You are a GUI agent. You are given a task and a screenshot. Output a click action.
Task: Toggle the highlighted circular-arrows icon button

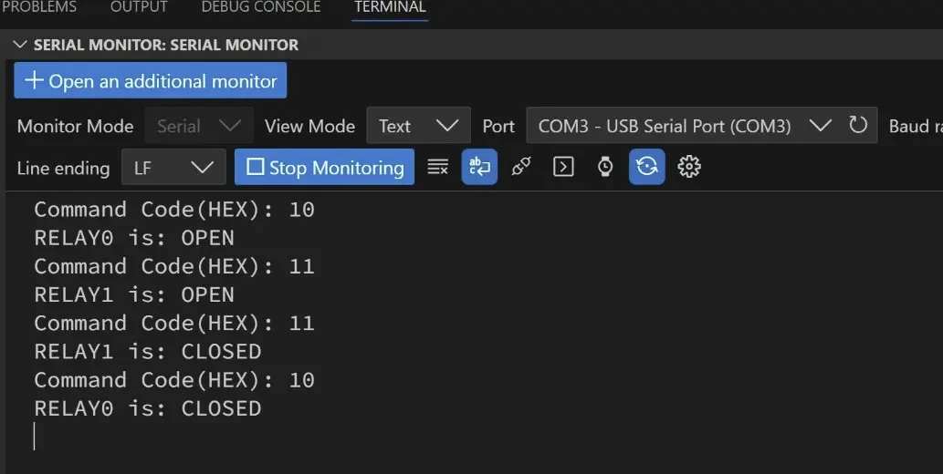(x=647, y=167)
